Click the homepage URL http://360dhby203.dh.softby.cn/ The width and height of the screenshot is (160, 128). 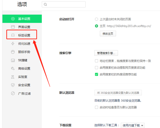tap(129, 26)
